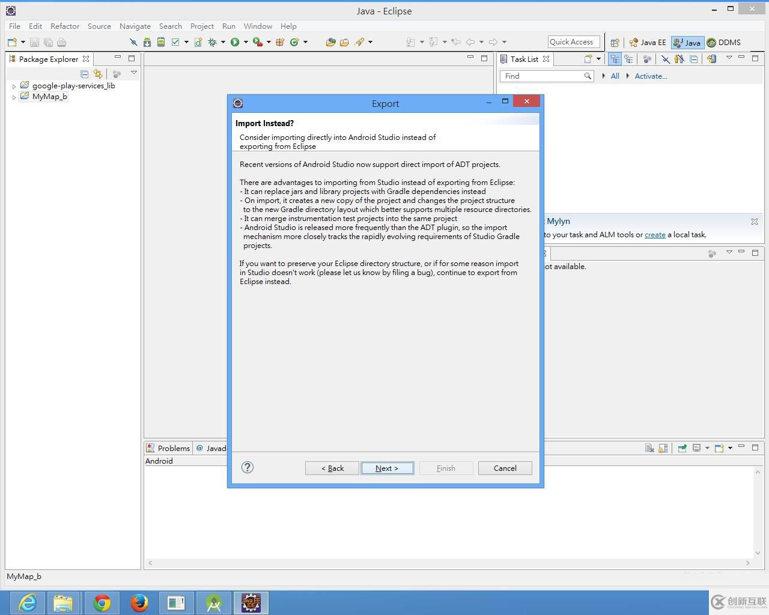Click the console horizontal scrollbar

click(449, 563)
